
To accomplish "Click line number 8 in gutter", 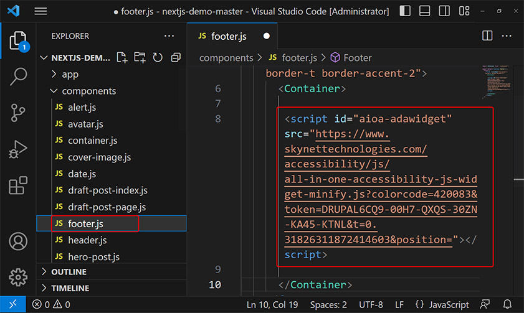I will pos(218,119).
